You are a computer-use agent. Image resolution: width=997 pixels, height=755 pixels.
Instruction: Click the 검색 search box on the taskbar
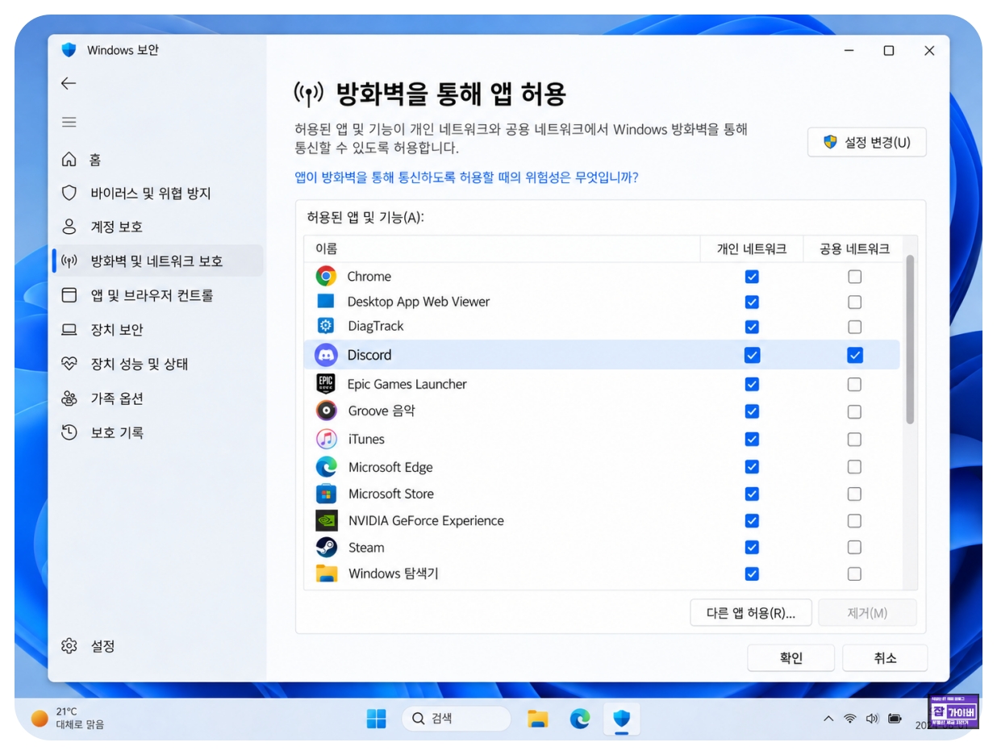456,719
